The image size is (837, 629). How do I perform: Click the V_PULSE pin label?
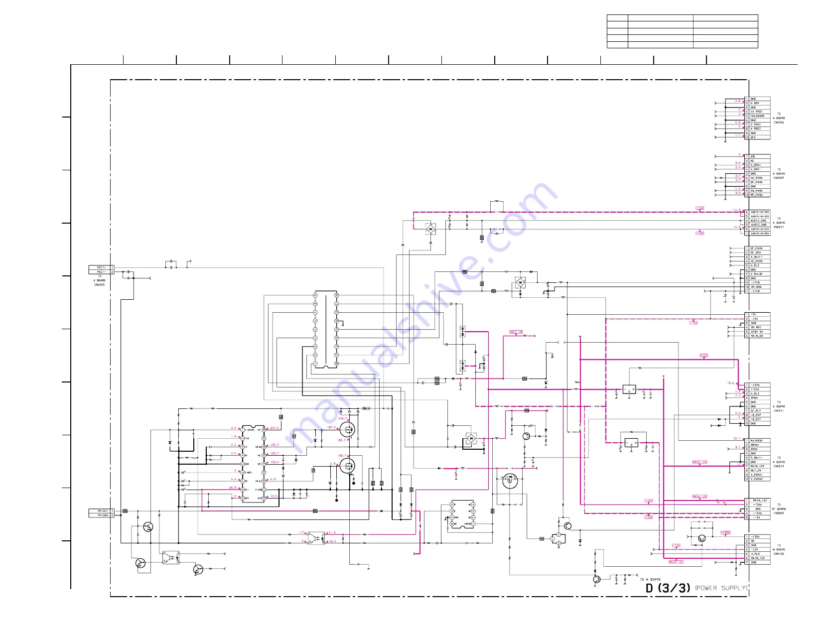(x=756, y=274)
